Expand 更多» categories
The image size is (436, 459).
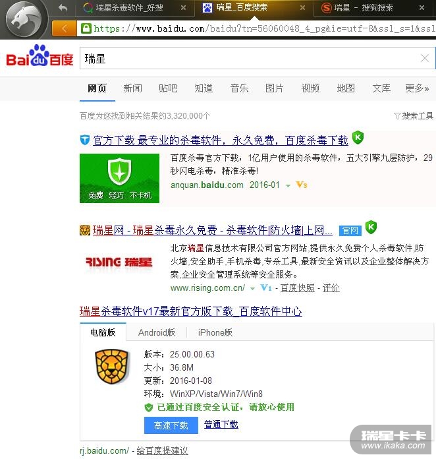417,88
